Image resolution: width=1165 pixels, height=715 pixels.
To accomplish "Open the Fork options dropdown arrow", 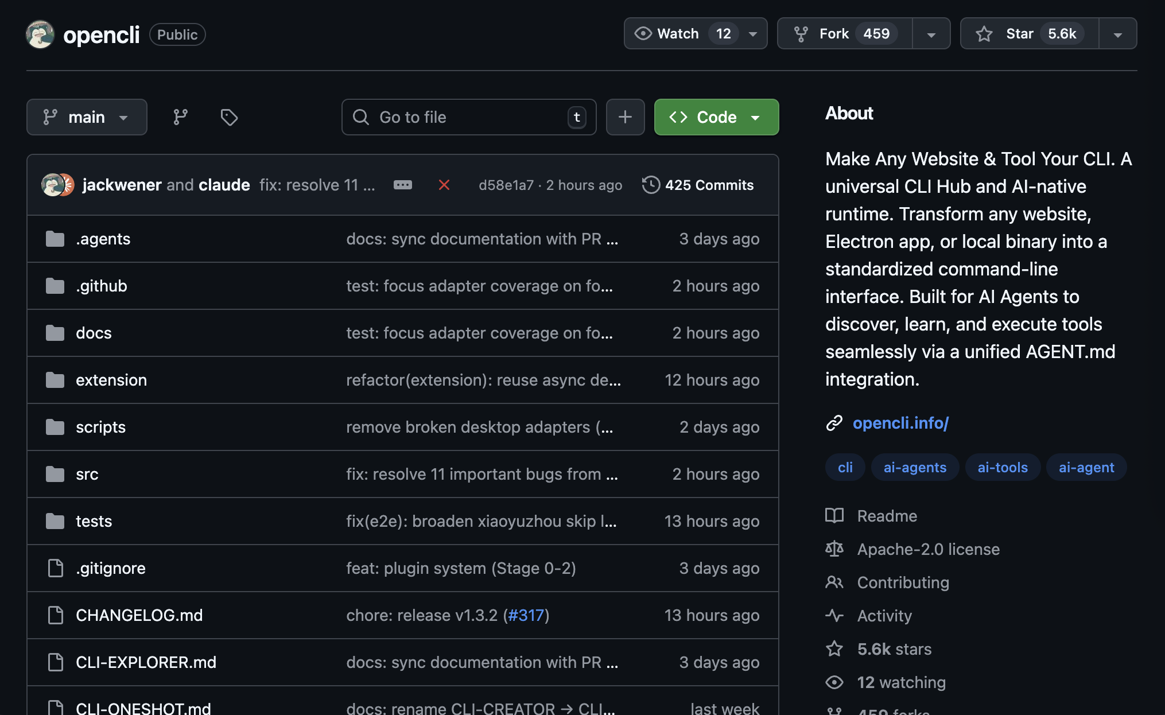I will coord(931,34).
